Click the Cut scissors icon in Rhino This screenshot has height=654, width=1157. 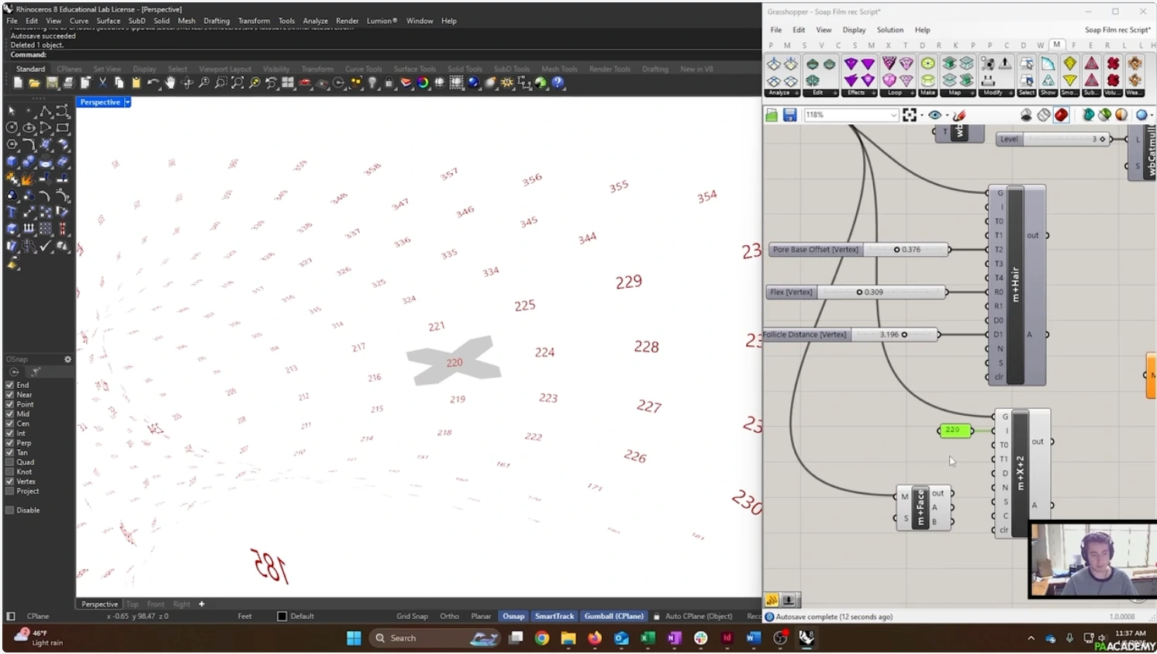(x=102, y=82)
